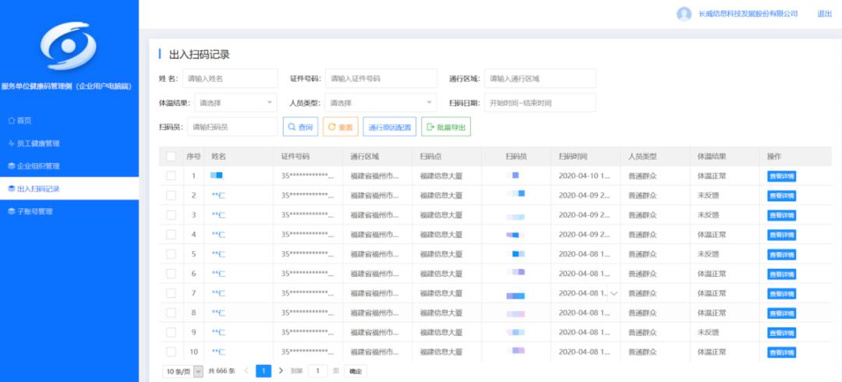Image resolution: width=842 pixels, height=382 pixels.
Task: Click the 查询 search button
Action: click(301, 127)
